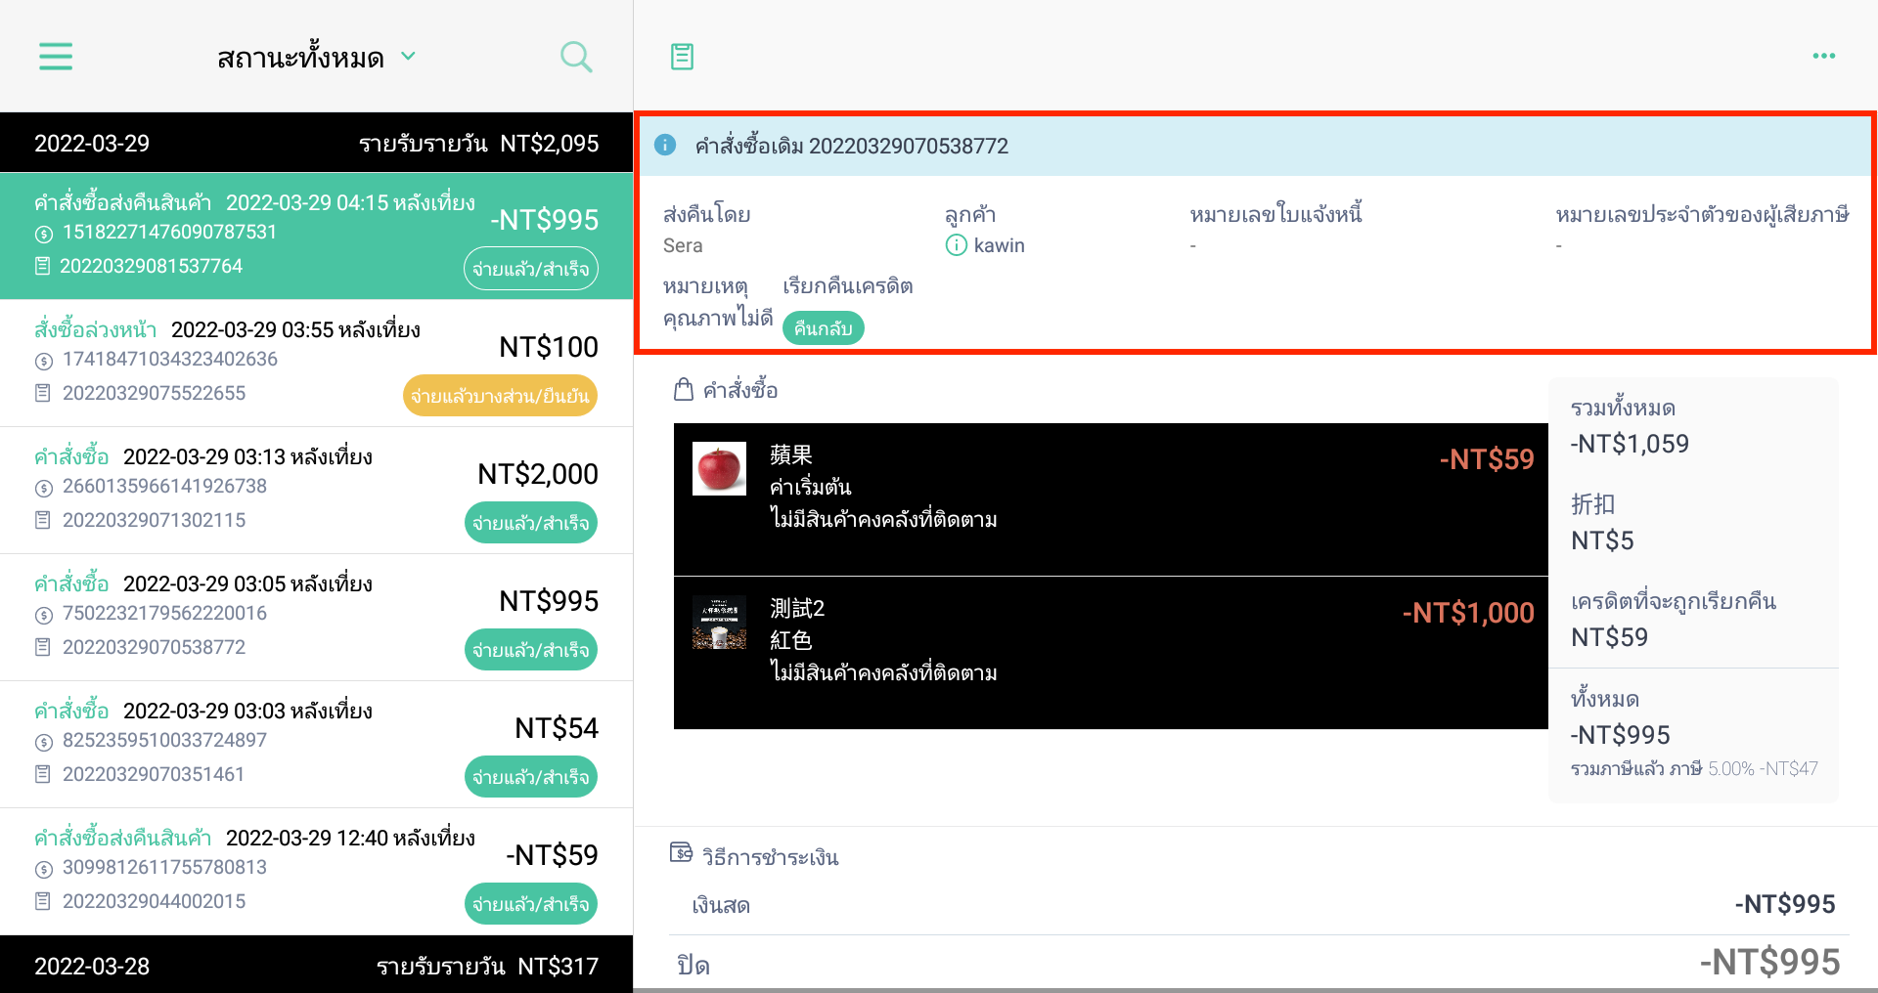Click the tax ID number field
The width and height of the screenshot is (1878, 993).
1702,230
